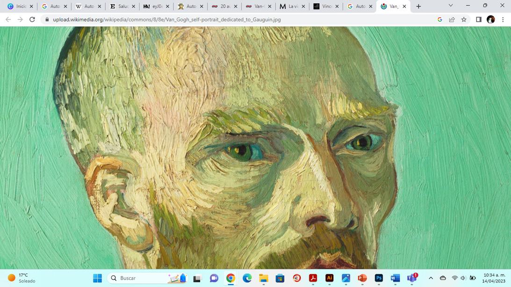Go back to previous page
Image resolution: width=511 pixels, height=287 pixels.
[8, 20]
